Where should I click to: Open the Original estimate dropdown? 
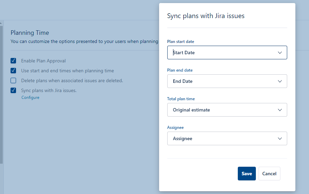click(x=227, y=110)
